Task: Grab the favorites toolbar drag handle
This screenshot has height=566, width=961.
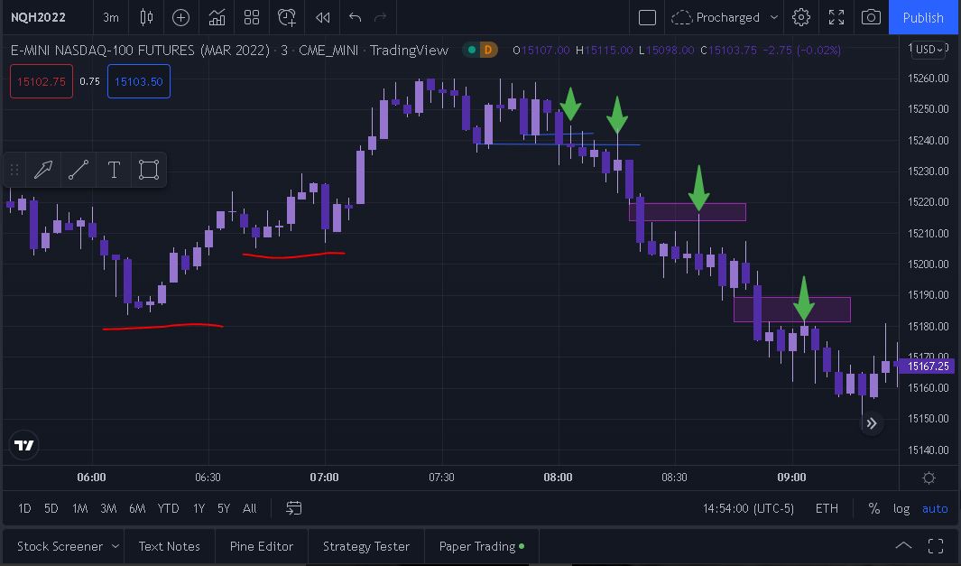Action: 14,170
